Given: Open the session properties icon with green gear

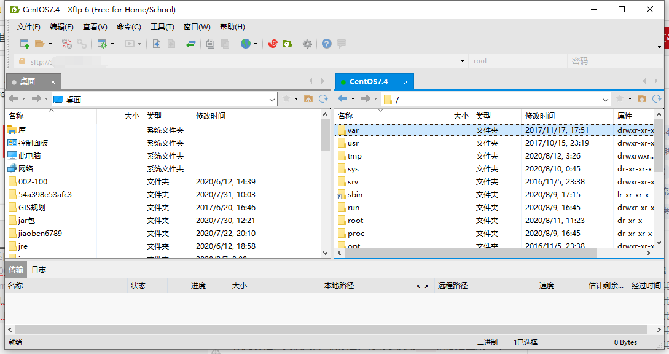Looking at the screenshot, I should [102, 44].
